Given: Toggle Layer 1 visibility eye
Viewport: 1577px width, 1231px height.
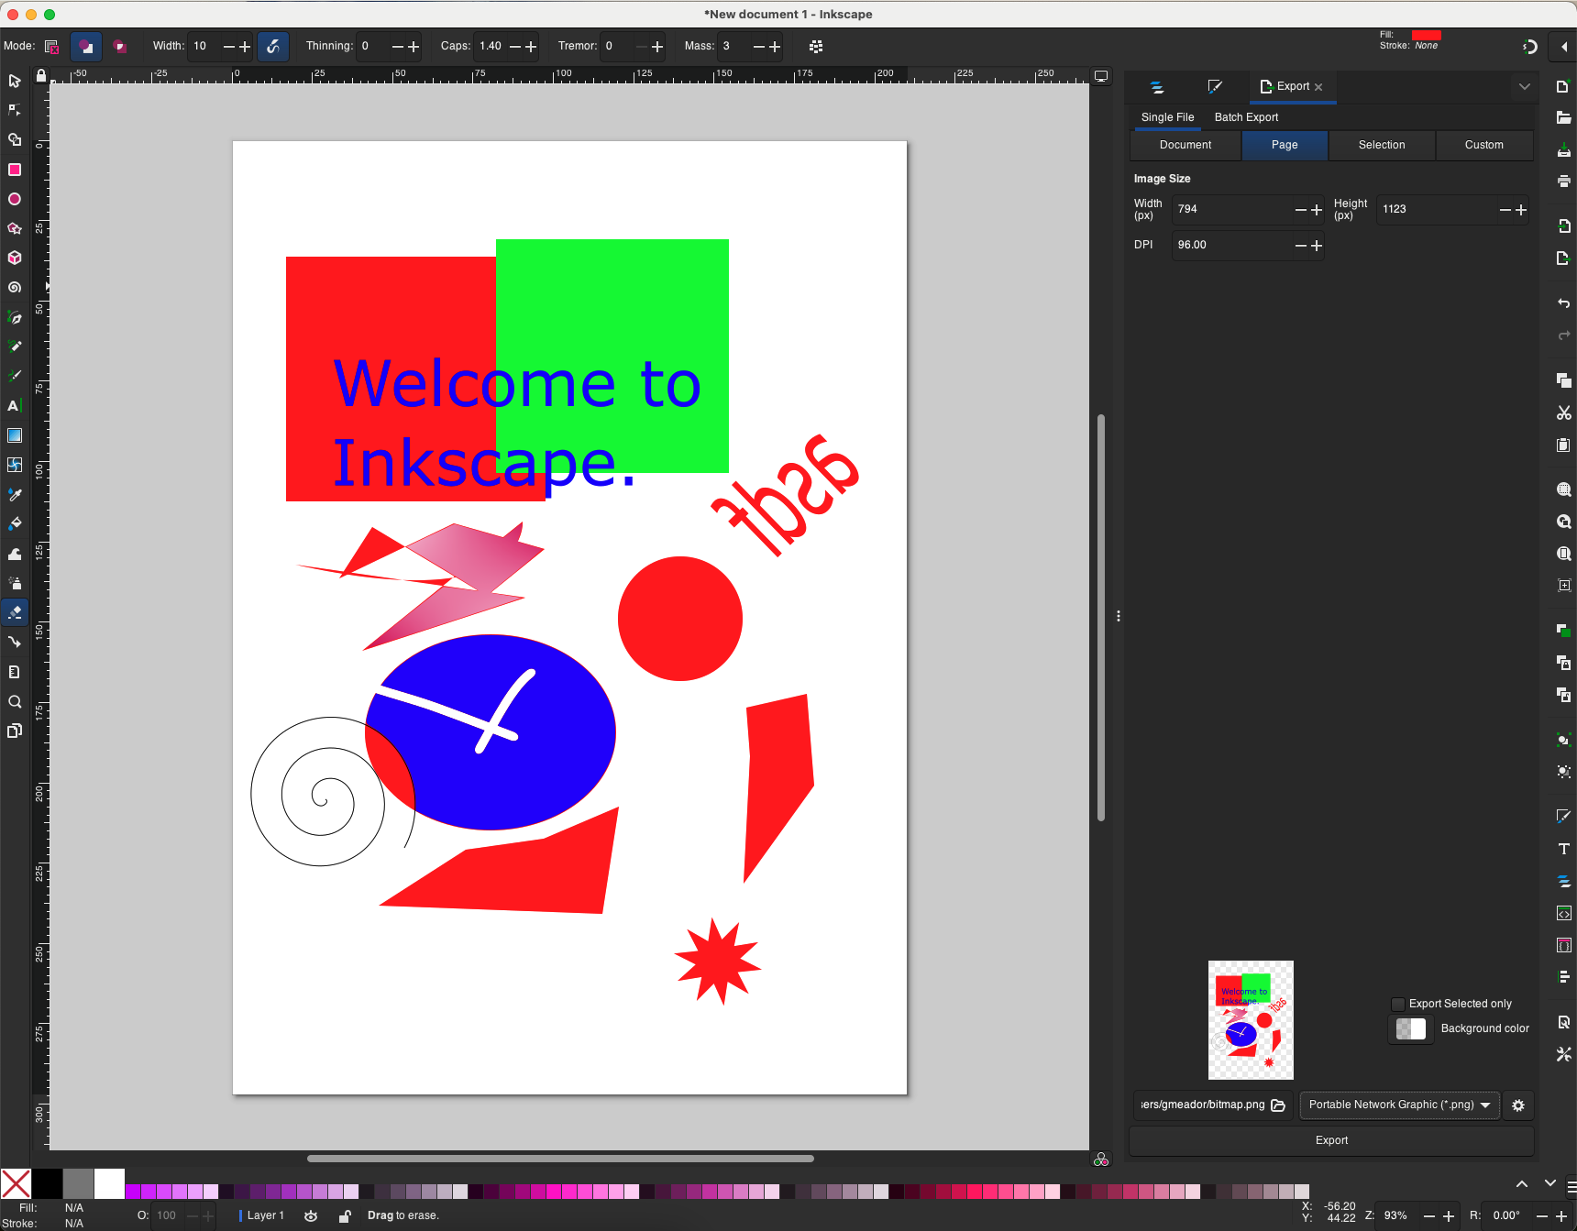Looking at the screenshot, I should coord(311,1216).
